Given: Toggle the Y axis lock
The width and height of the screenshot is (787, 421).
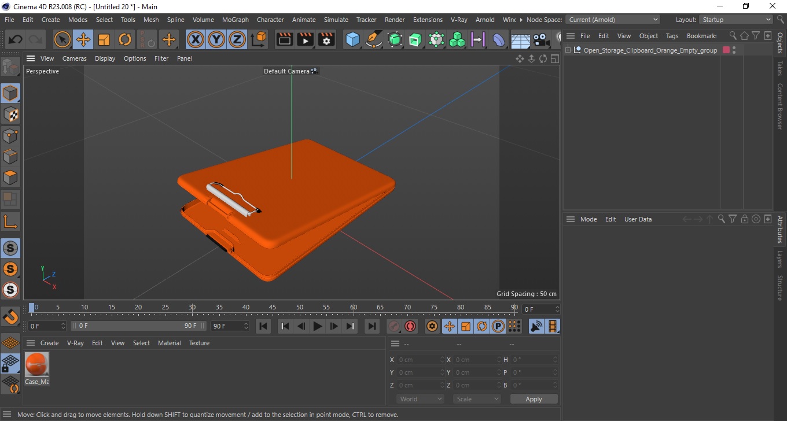Looking at the screenshot, I should 216,39.
